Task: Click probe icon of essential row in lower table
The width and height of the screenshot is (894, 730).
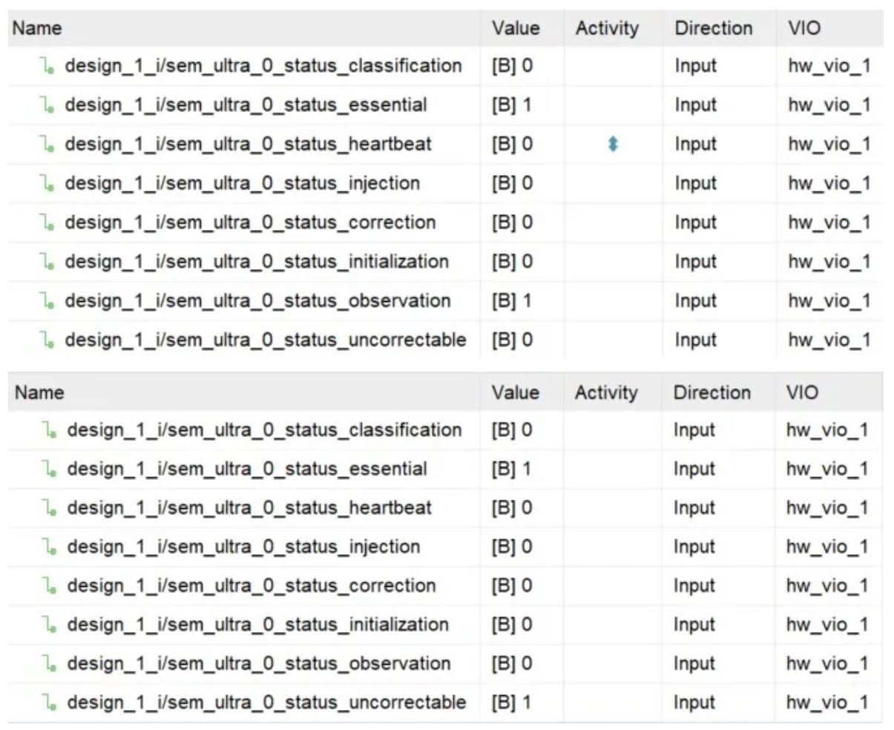Action: [x=49, y=470]
